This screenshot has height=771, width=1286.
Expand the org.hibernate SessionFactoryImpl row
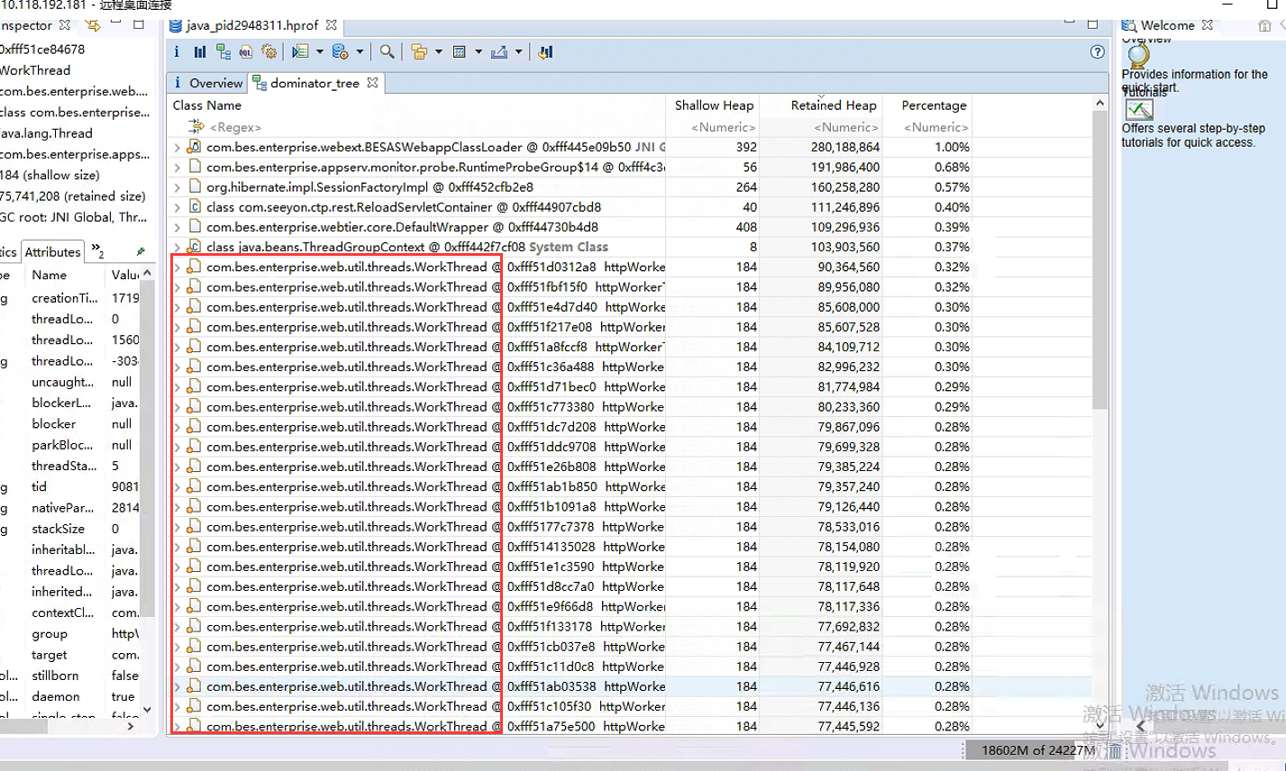pos(177,187)
